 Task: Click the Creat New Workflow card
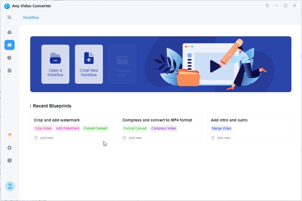tap(89, 64)
